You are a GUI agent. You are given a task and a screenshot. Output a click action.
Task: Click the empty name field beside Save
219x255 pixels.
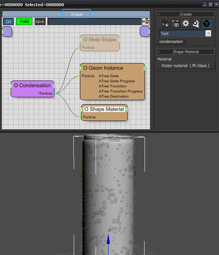click(94, 21)
